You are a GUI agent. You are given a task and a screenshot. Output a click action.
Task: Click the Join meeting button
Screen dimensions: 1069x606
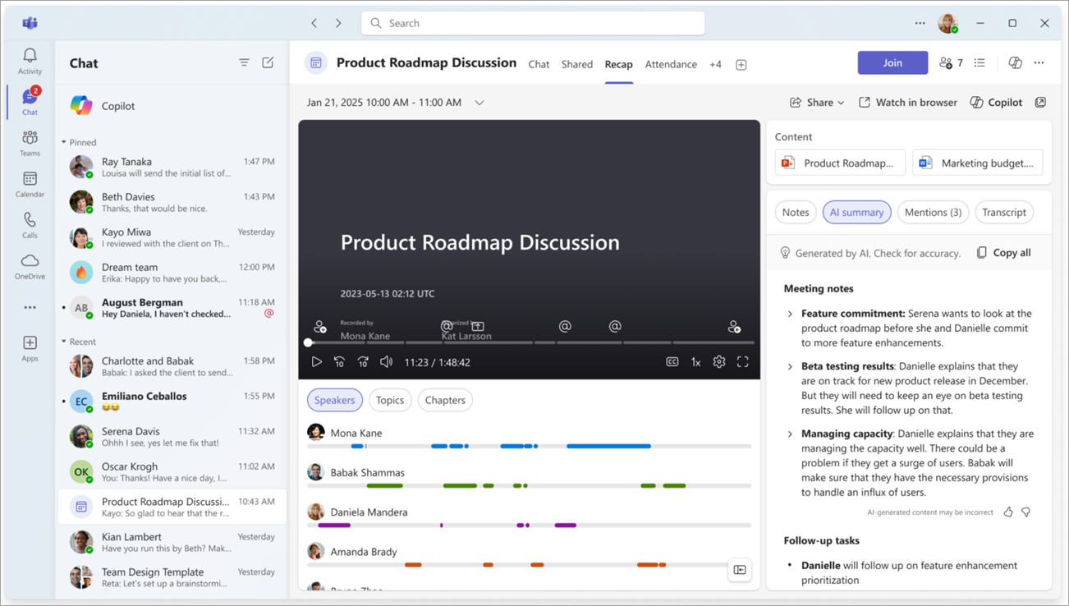click(892, 62)
